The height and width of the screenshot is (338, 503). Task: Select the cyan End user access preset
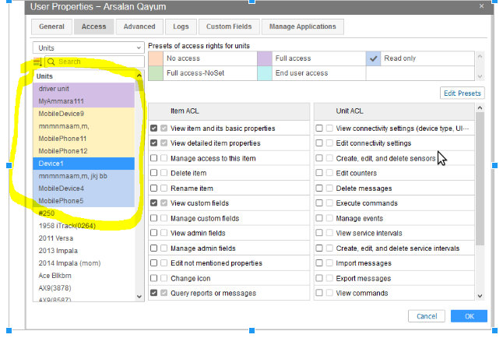264,72
